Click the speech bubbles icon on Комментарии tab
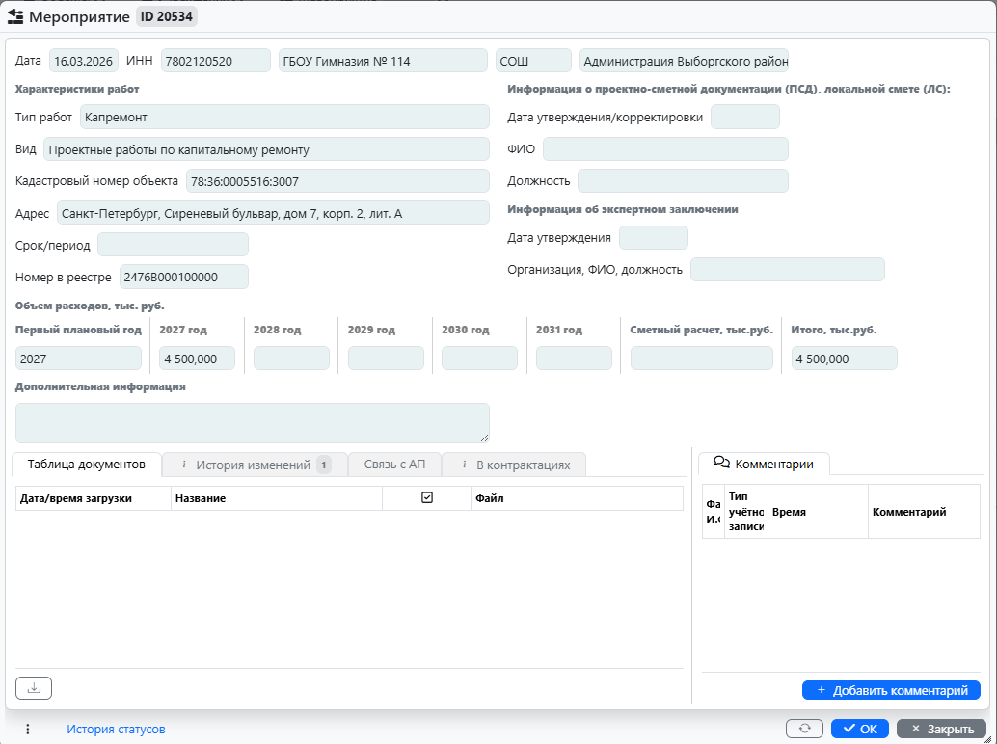 click(720, 464)
